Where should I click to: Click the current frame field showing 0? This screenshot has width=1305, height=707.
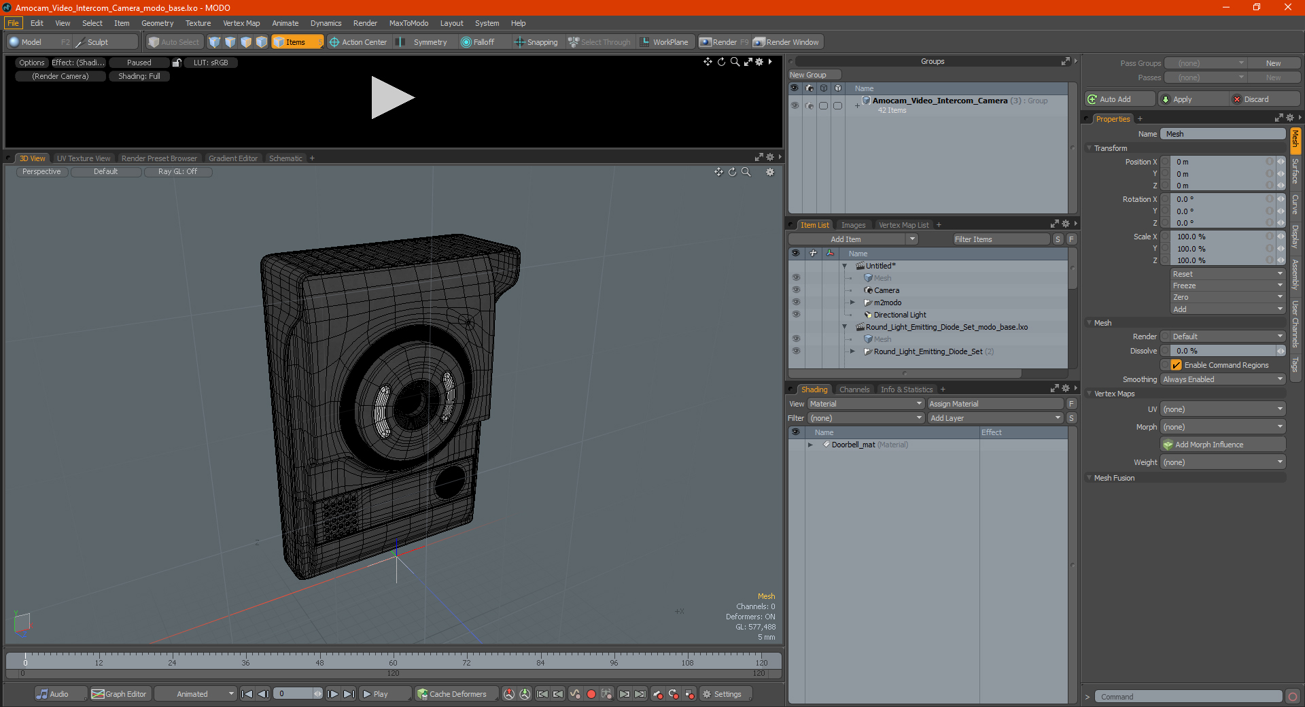pos(293,694)
